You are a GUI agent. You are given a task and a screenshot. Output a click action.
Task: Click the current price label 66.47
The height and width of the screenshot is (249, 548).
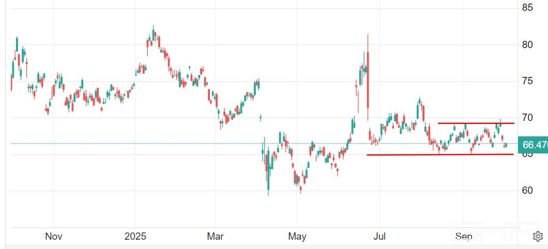coord(535,145)
